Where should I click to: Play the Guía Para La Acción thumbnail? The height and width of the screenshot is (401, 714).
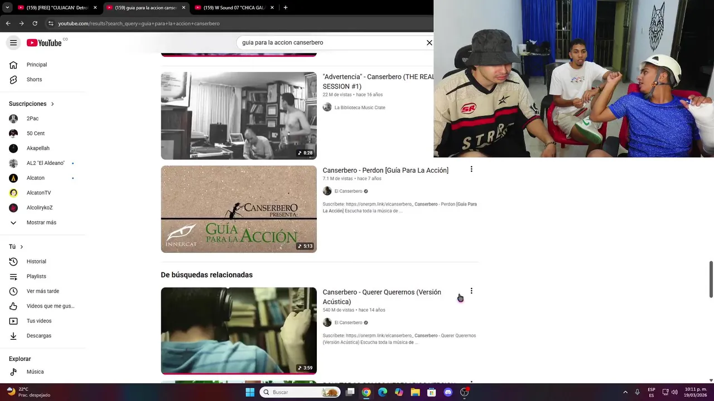(x=239, y=209)
